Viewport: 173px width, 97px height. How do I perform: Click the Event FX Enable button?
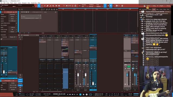tap(13, 83)
